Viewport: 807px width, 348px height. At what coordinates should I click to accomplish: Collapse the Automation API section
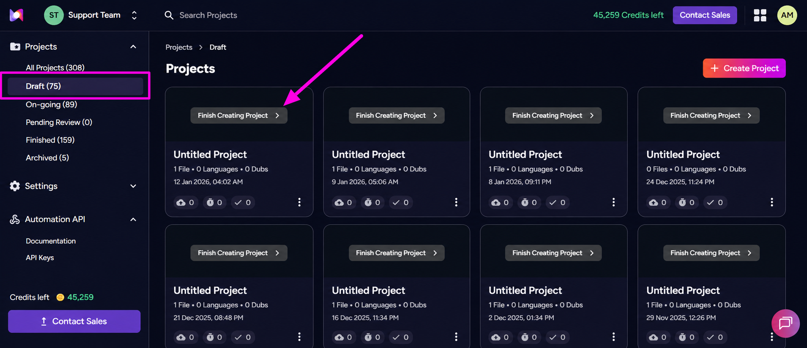[133, 219]
